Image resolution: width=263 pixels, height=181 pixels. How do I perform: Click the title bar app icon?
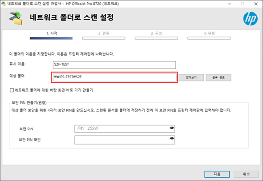[3, 4]
